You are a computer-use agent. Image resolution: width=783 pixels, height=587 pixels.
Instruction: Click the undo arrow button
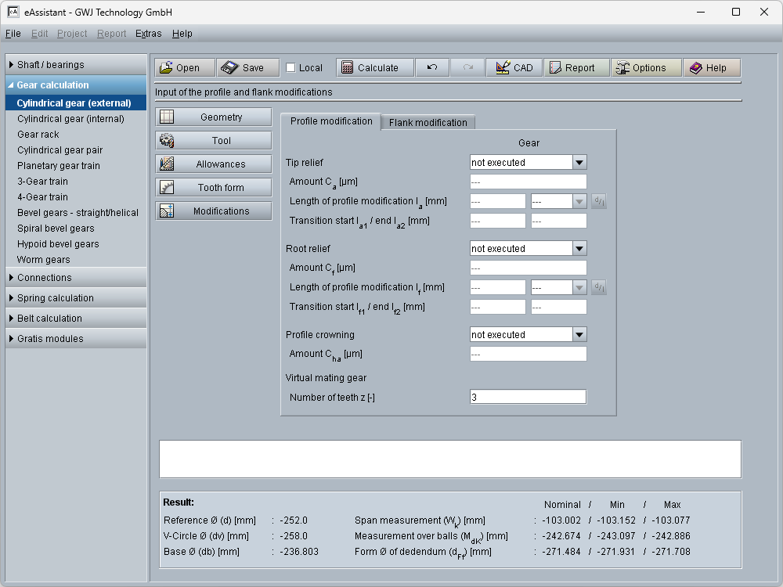pos(432,68)
